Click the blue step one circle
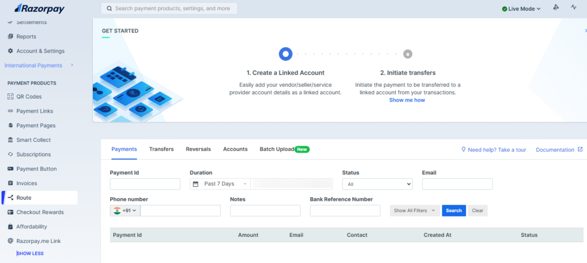 286,54
